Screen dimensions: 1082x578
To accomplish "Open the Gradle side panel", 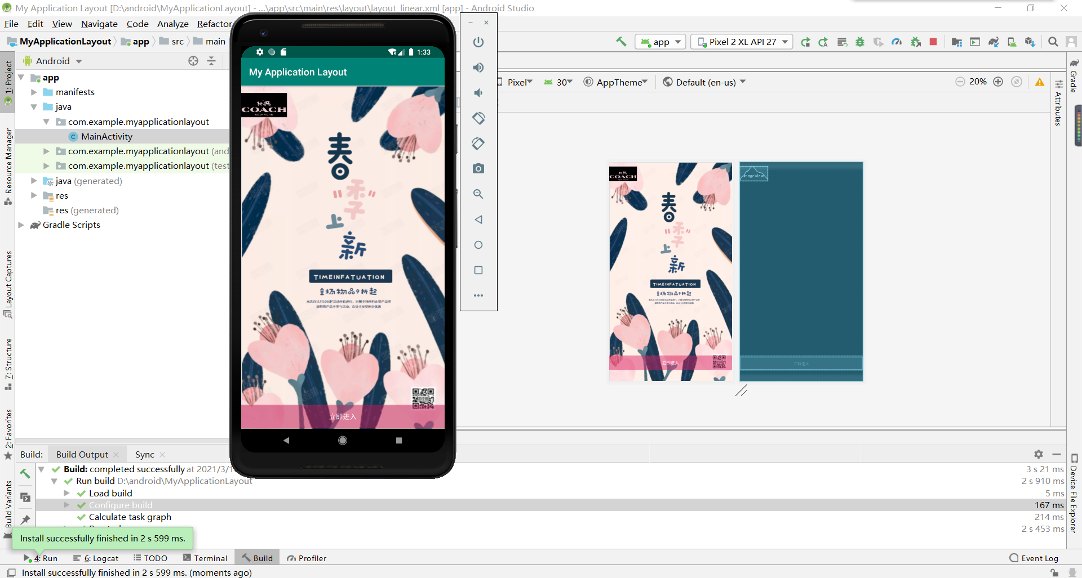I will 1074,76.
